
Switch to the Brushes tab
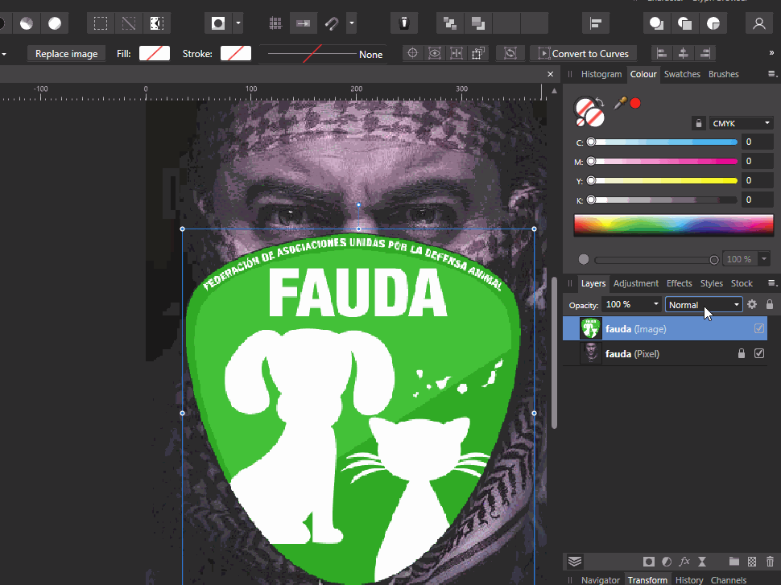(723, 74)
